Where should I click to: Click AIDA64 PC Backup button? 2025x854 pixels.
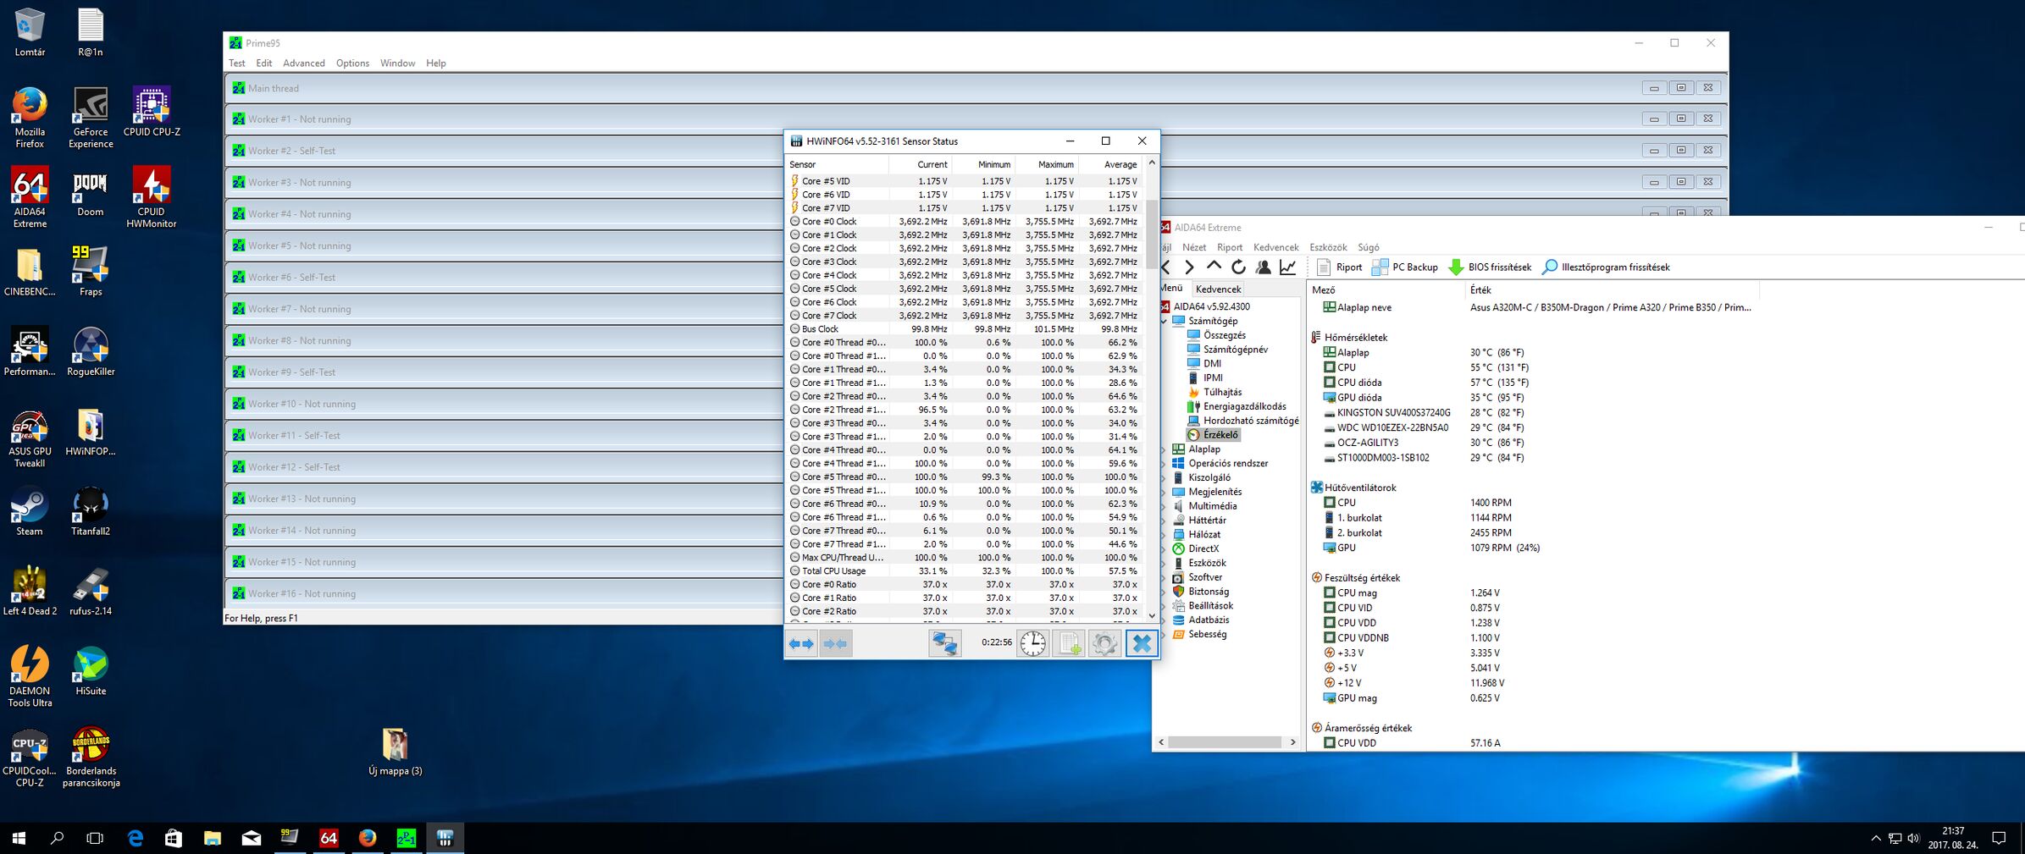(1404, 267)
